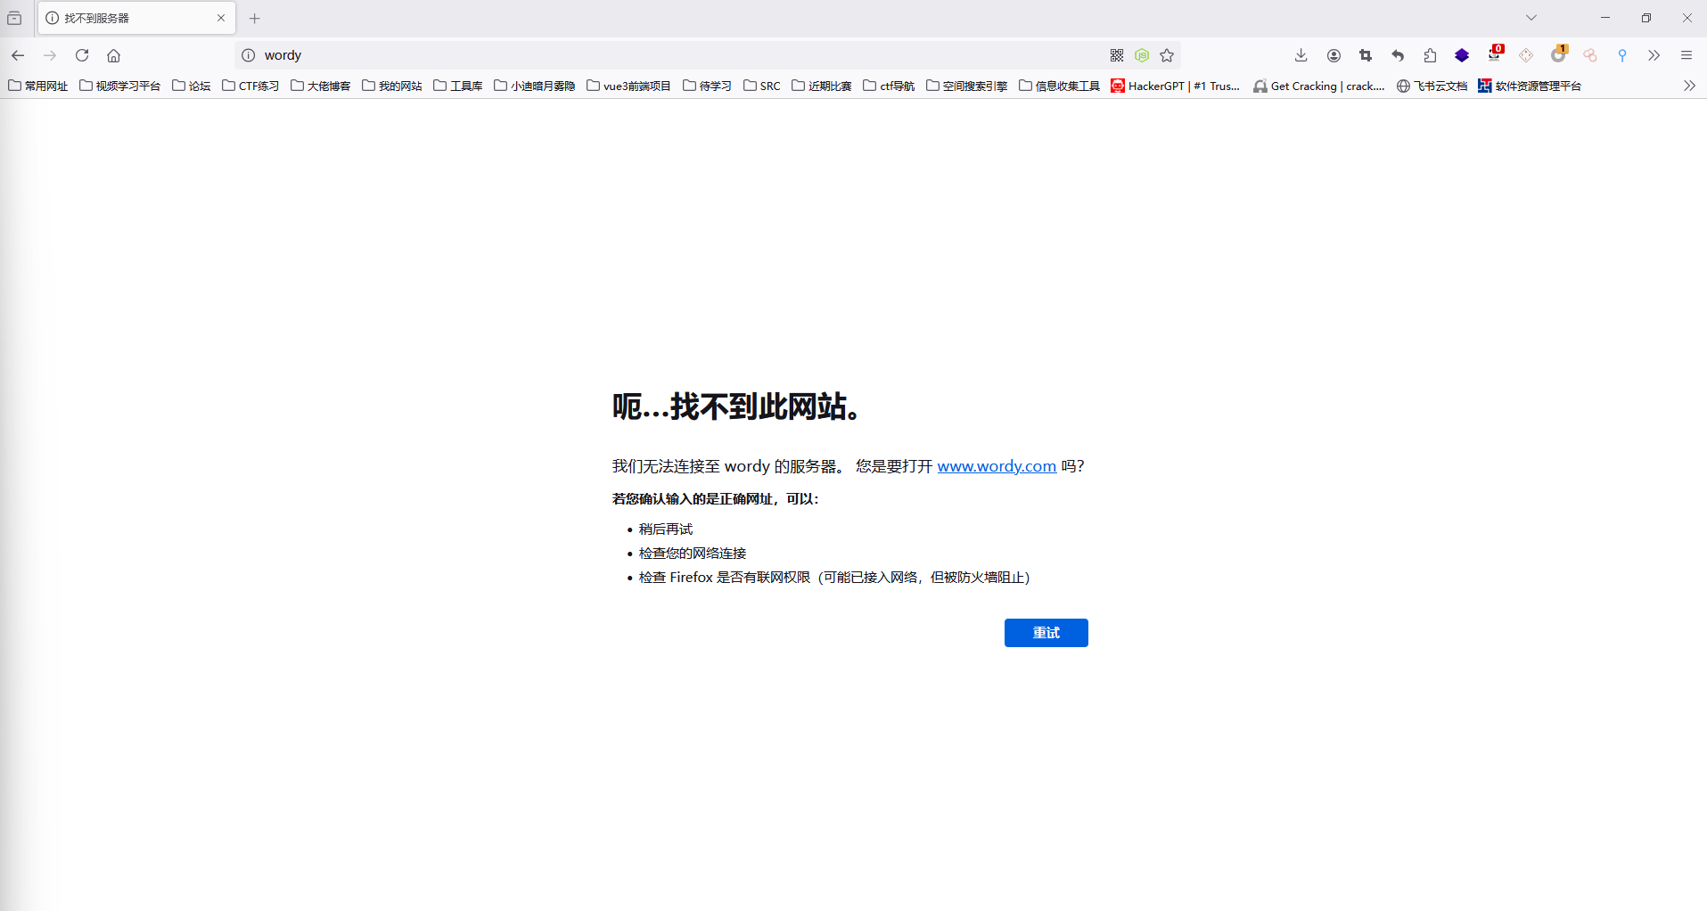Open a new tab with the plus button
Viewport: 1707px width, 911px height.
click(255, 18)
